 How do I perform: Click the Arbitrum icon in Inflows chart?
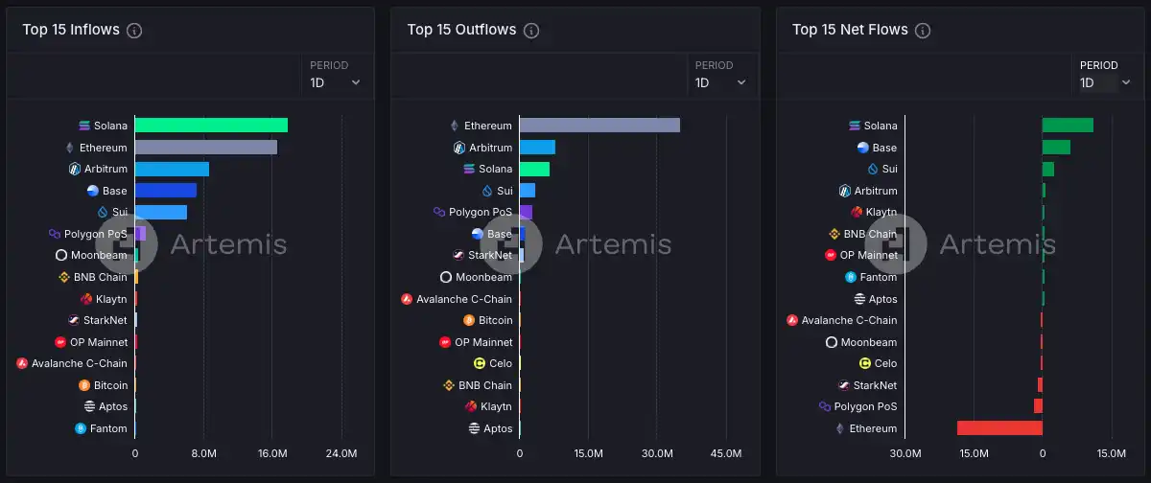tap(75, 169)
